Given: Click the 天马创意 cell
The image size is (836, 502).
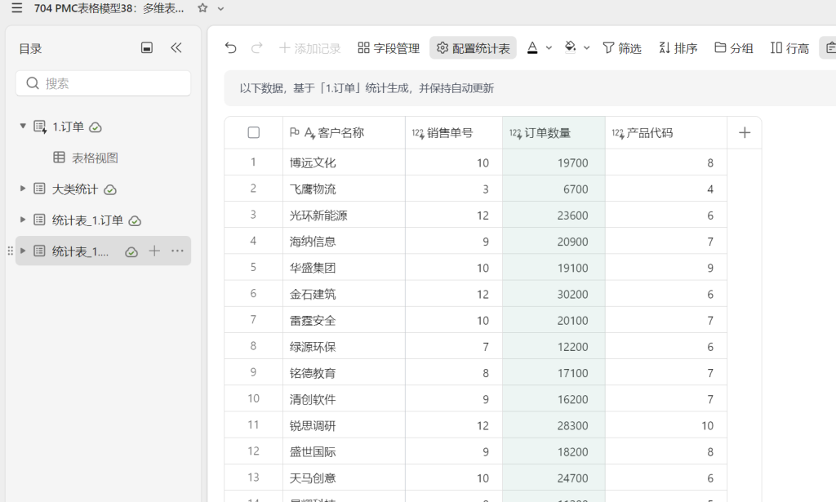Looking at the screenshot, I should 344,478.
